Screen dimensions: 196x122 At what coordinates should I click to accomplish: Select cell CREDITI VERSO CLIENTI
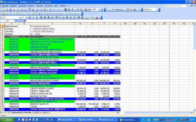52,88
